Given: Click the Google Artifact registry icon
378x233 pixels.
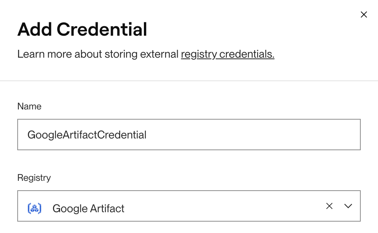Looking at the screenshot, I should coord(34,208).
